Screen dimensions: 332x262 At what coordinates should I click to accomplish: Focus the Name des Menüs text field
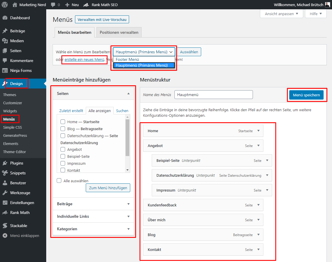click(214, 95)
